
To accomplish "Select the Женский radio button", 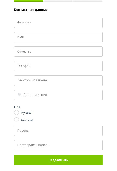I will tap(17, 120).
